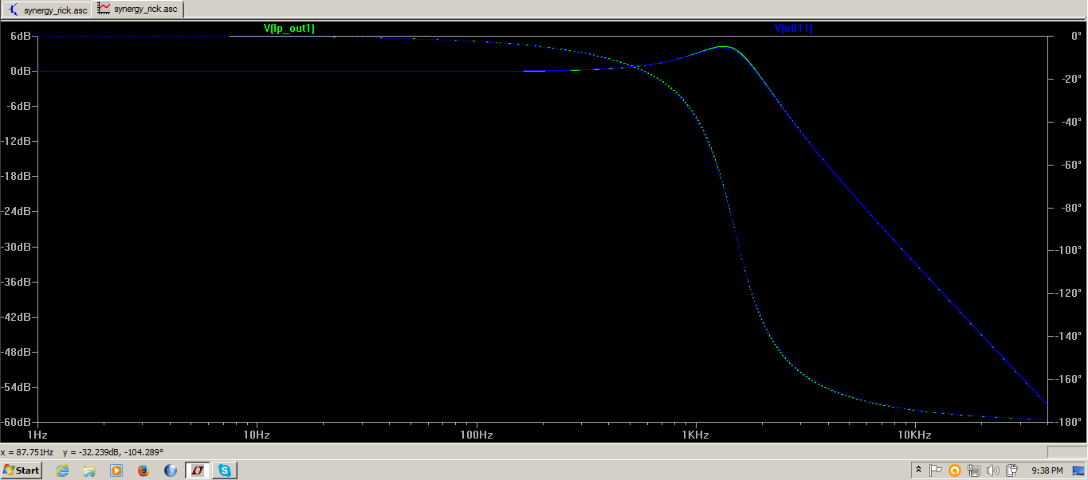The width and height of the screenshot is (1088, 480).
Task: Click the -30dB magnitude axis label
Action: pyautogui.click(x=18, y=247)
